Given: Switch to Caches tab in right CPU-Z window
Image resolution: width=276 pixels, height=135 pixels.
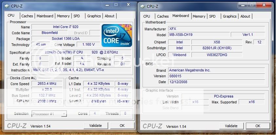Looking at the screenshot, I should tap(163, 16).
